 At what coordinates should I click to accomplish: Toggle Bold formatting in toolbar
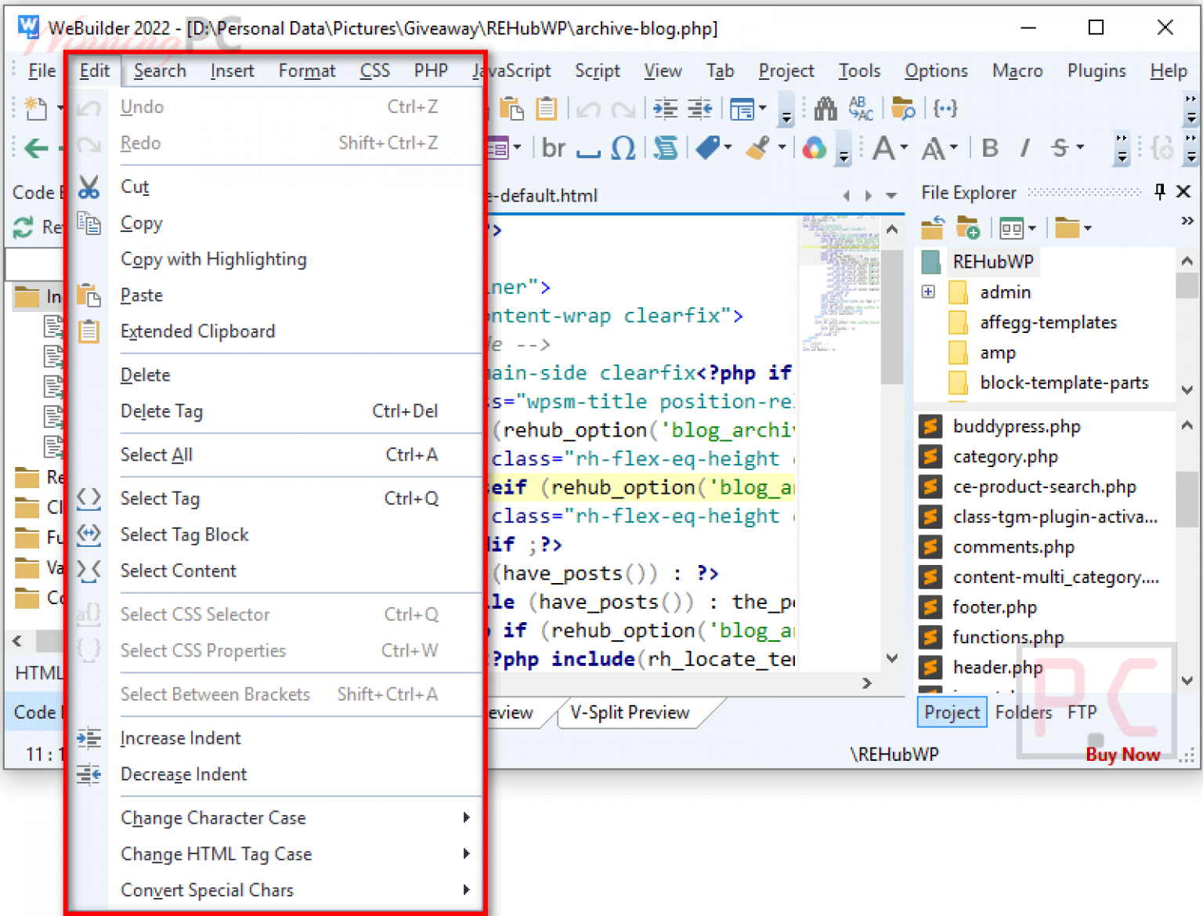[990, 147]
